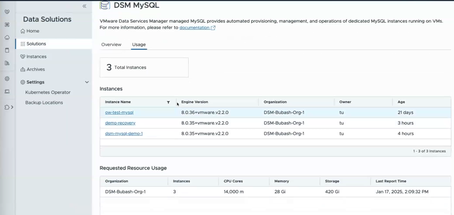Viewport: 454px width, 215px height.
Task: Go to Home in Data Solutions
Action: (33, 31)
